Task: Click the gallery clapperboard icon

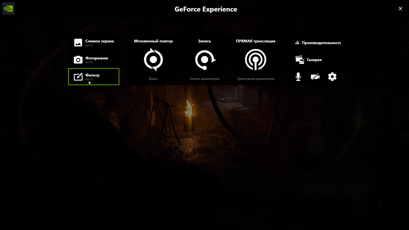Action: tap(300, 60)
